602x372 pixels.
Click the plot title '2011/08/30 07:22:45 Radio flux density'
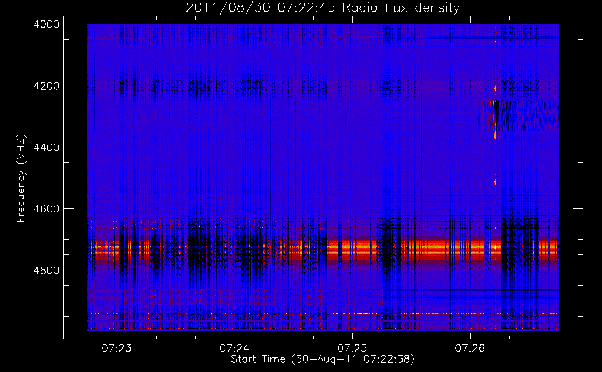pos(323,7)
